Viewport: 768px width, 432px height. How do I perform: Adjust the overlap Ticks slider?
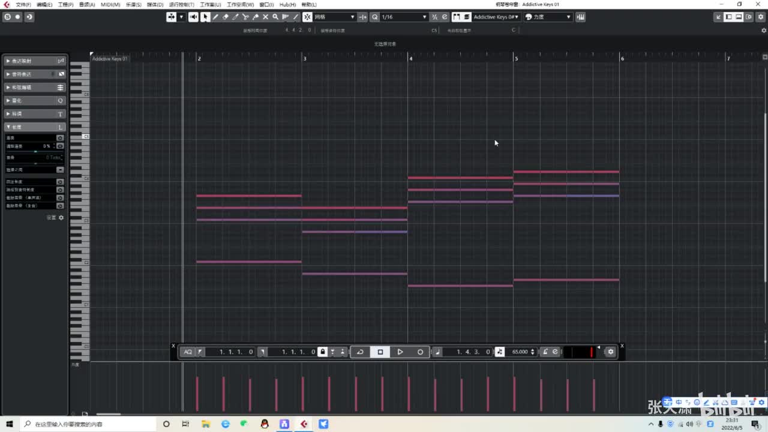(x=34, y=163)
